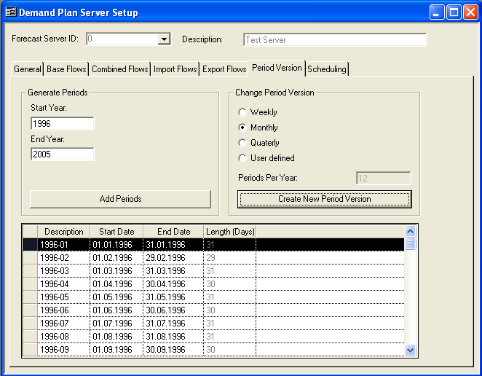Click start date cell 01.03.1996
This screenshot has height=376, width=482.
pyautogui.click(x=116, y=271)
